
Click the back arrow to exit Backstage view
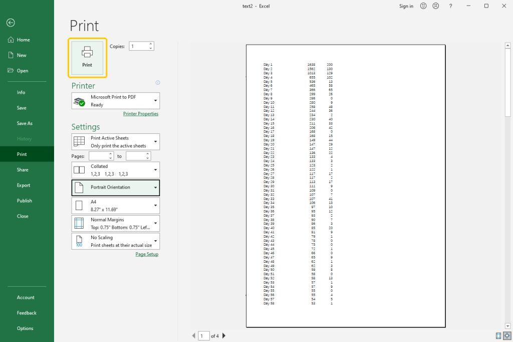[10, 23]
